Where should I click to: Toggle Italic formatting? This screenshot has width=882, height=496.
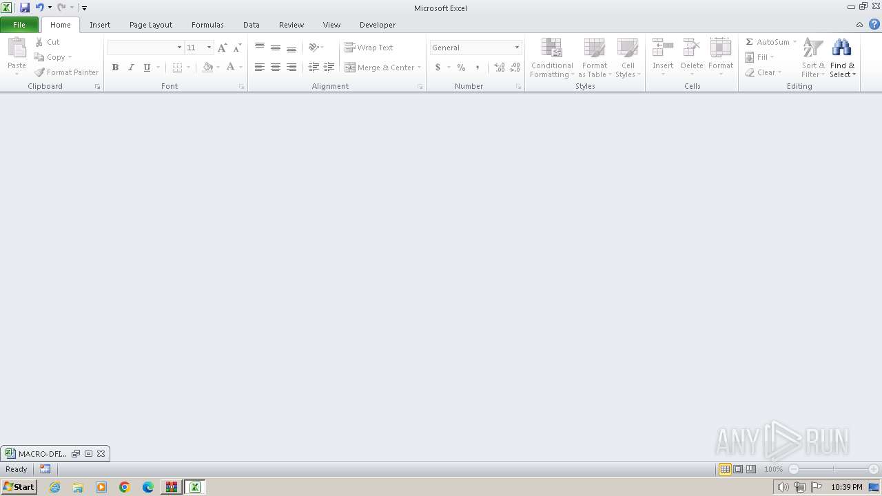131,68
